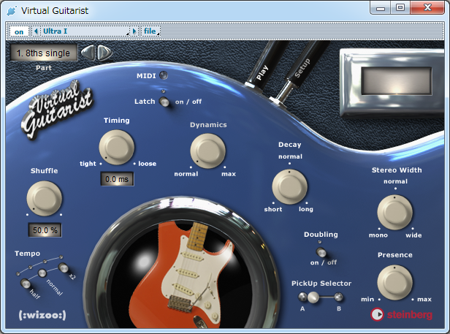Open the file menu
Image resolution: width=450 pixels, height=334 pixels.
tap(150, 31)
